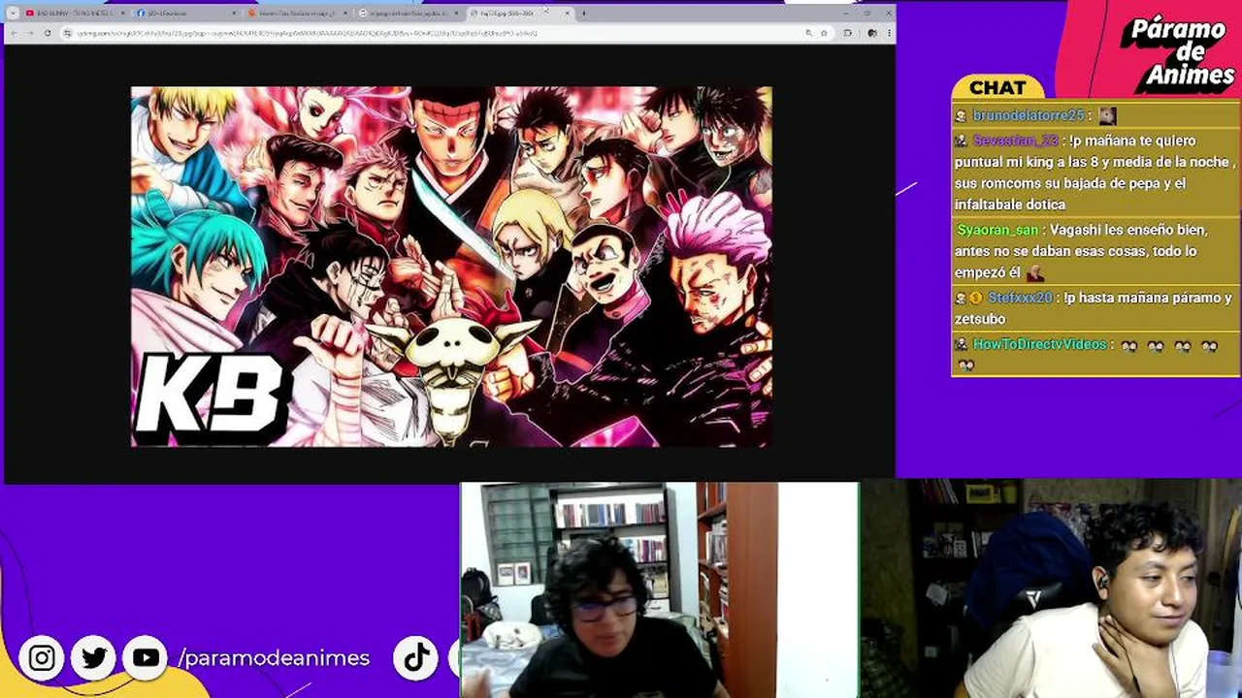Reload the current page
1242x698 pixels.
47,33
